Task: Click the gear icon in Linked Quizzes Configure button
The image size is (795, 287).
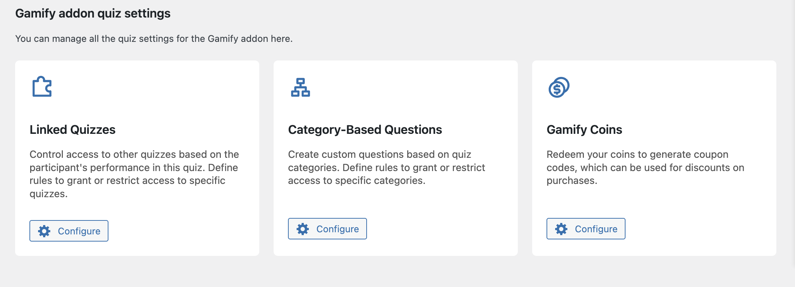Action: pyautogui.click(x=44, y=231)
